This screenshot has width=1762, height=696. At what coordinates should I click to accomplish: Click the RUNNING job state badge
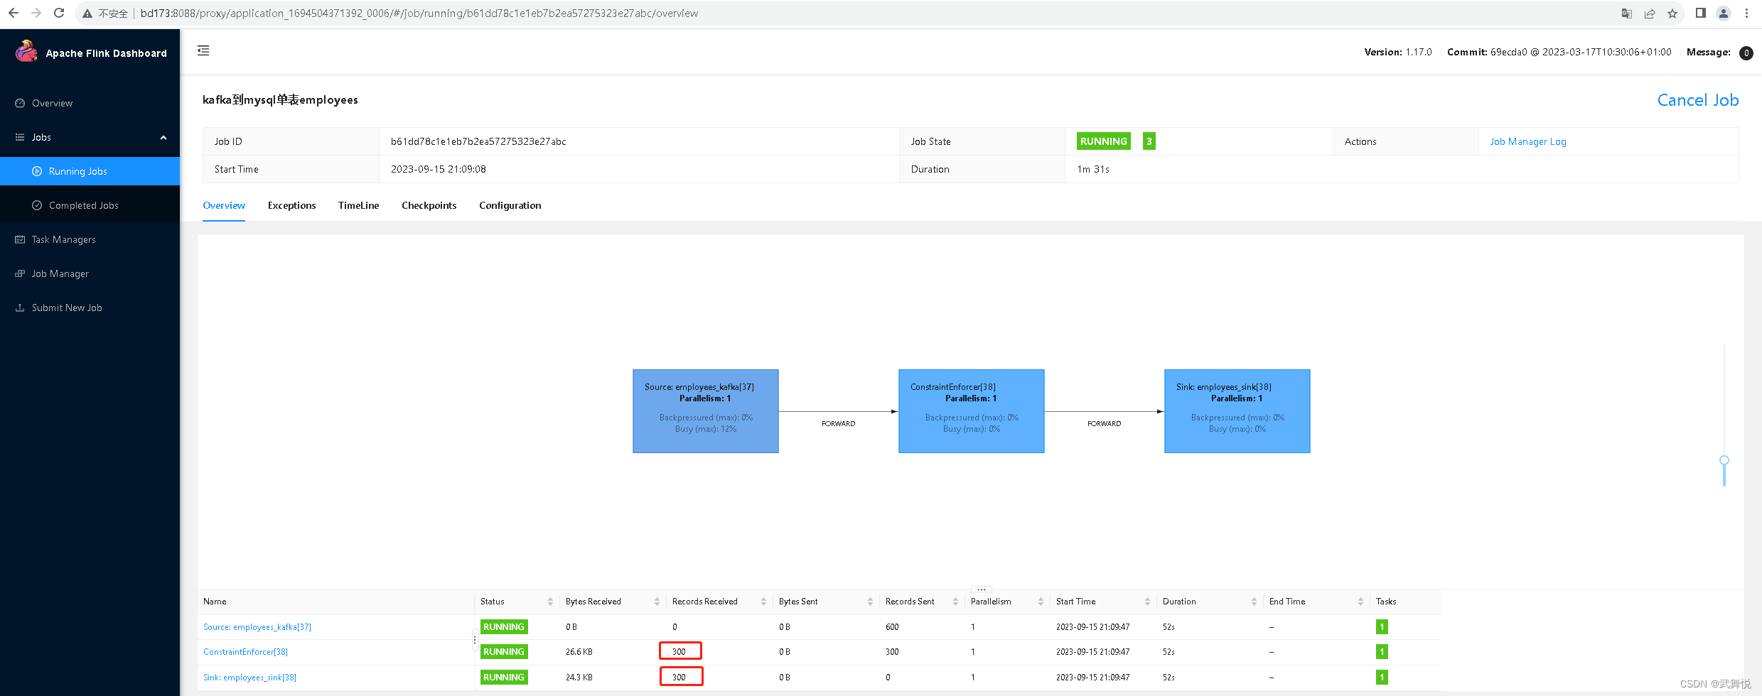pos(1103,141)
